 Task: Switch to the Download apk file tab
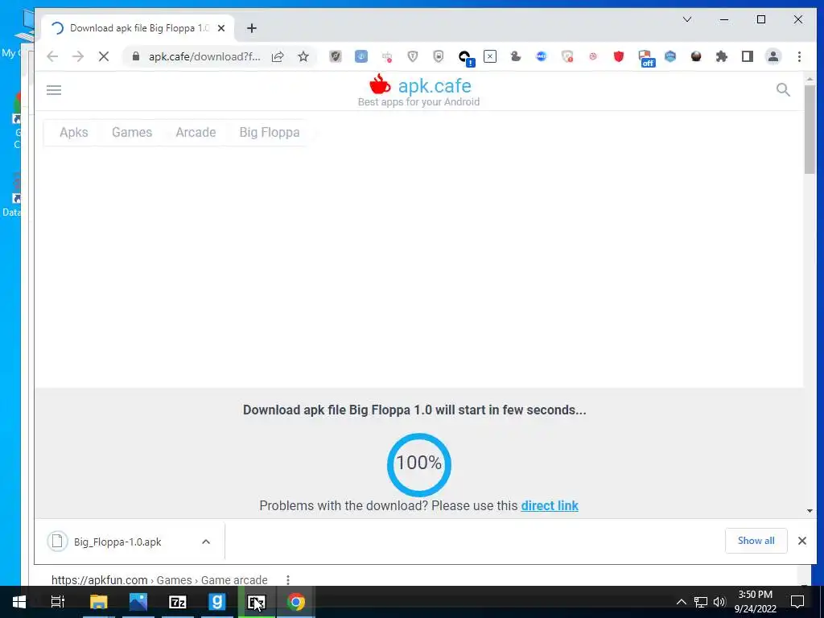click(139, 28)
